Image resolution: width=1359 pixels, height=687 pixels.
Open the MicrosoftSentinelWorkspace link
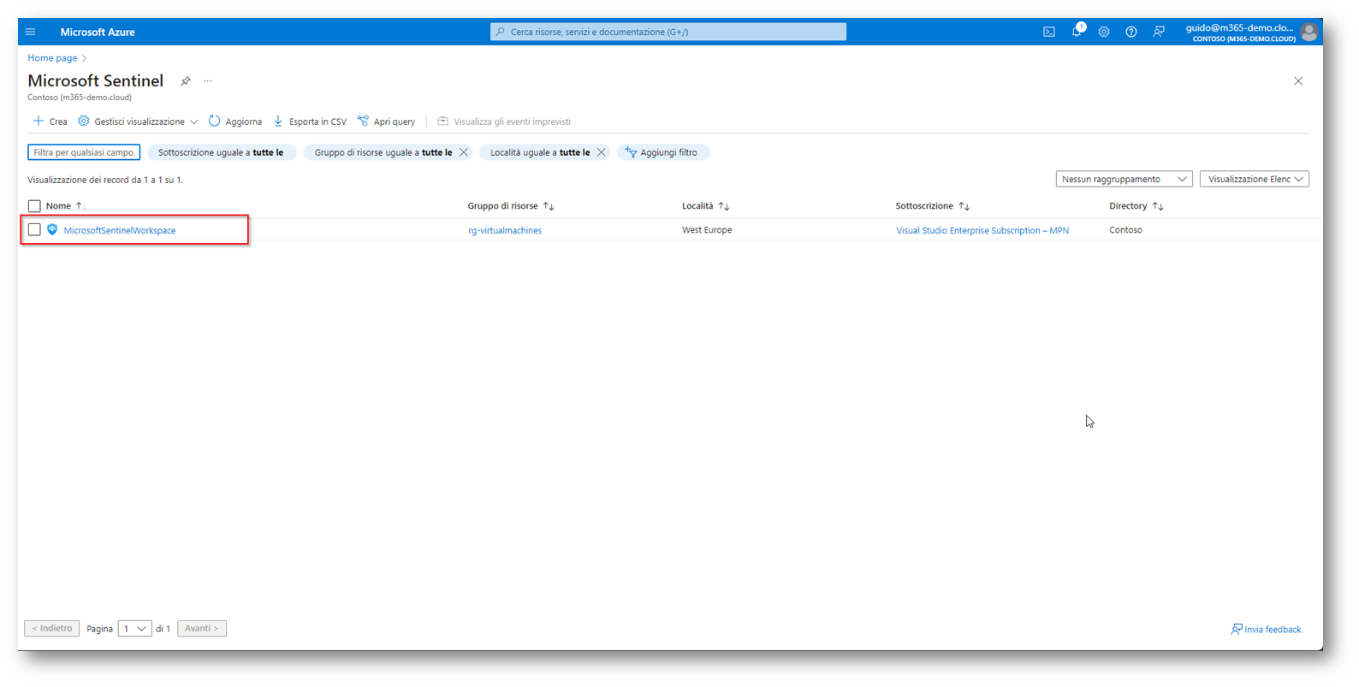point(120,230)
